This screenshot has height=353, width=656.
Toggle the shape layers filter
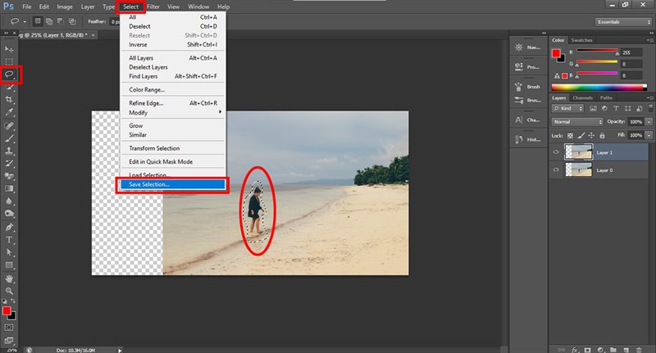point(627,108)
